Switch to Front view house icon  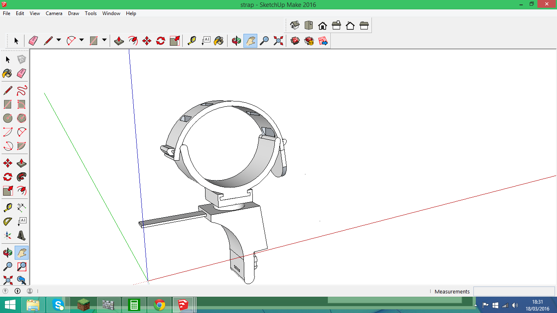point(323,26)
